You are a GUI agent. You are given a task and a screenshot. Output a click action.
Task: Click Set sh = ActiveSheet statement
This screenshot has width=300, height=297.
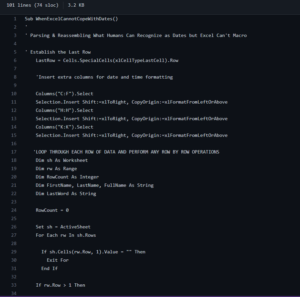[63, 227]
